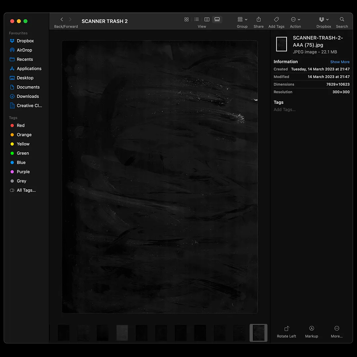Viewport: 357px width, 357px height.
Task: Click the Add Tags… field
Action: click(x=285, y=109)
